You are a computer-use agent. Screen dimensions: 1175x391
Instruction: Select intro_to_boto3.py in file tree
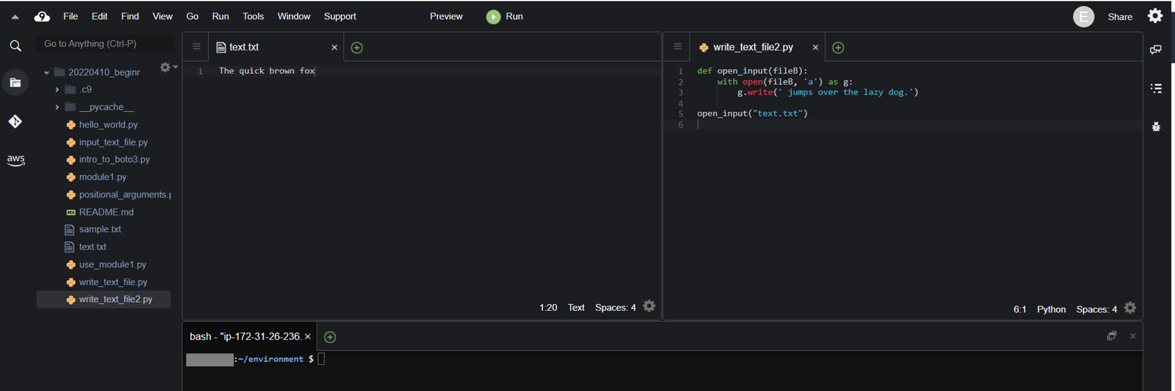pyautogui.click(x=115, y=159)
